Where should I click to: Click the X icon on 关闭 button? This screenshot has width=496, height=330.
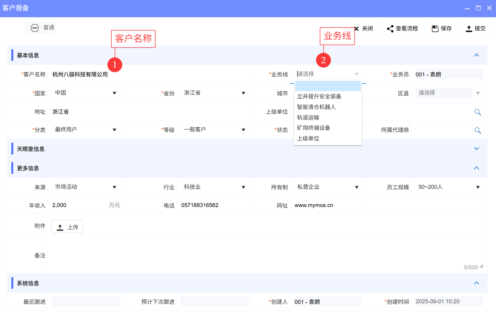[356, 28]
